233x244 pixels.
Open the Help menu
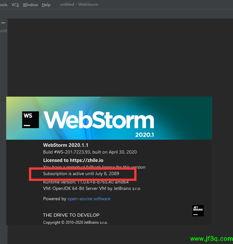46,5
